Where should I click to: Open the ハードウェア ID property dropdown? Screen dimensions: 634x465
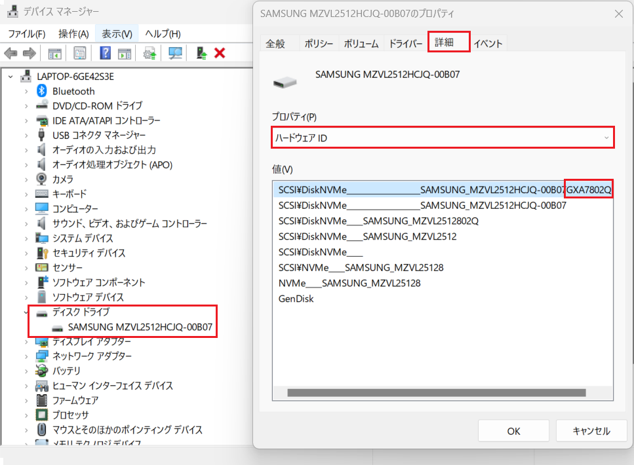[443, 138]
